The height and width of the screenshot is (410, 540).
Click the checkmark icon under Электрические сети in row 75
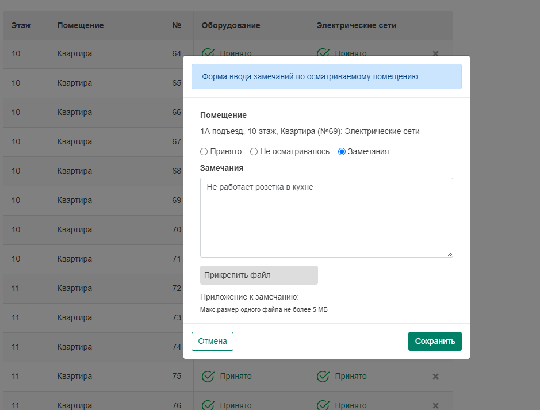[323, 377]
